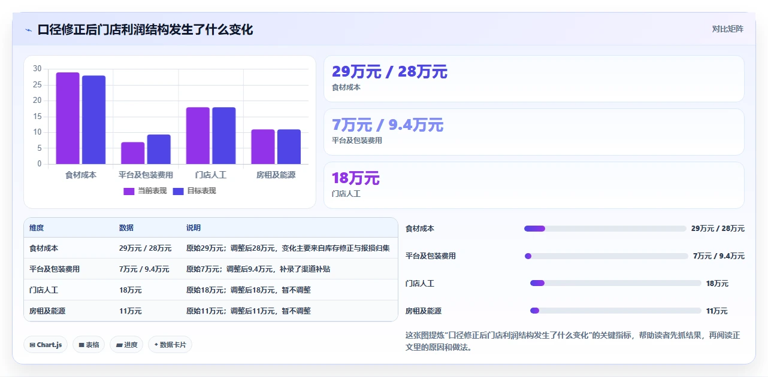Toggle the 目标表现 legend swatch in the chart
768x377 pixels.
pyautogui.click(x=178, y=191)
